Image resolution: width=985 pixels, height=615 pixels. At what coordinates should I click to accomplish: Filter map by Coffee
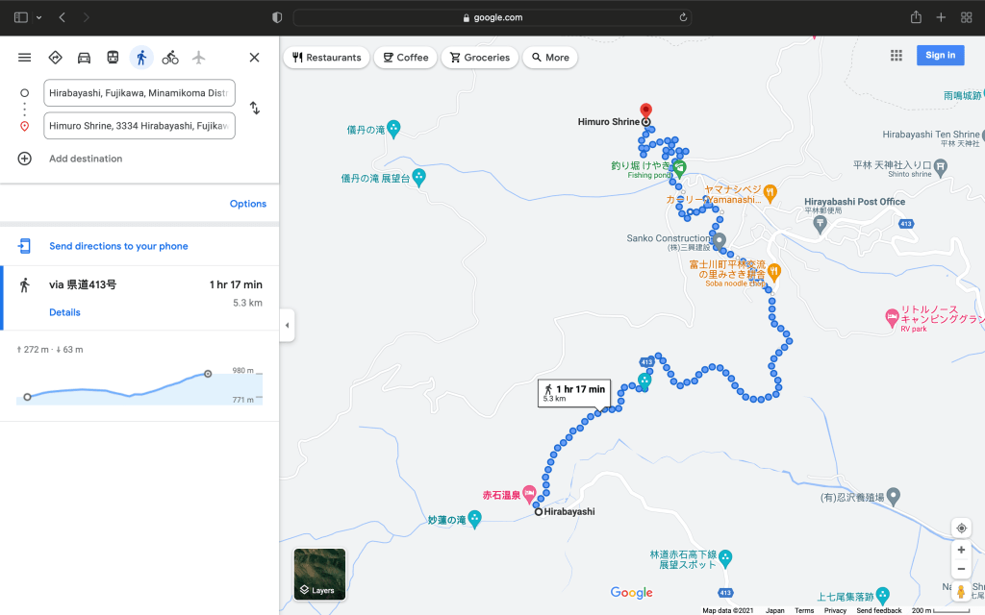(405, 58)
